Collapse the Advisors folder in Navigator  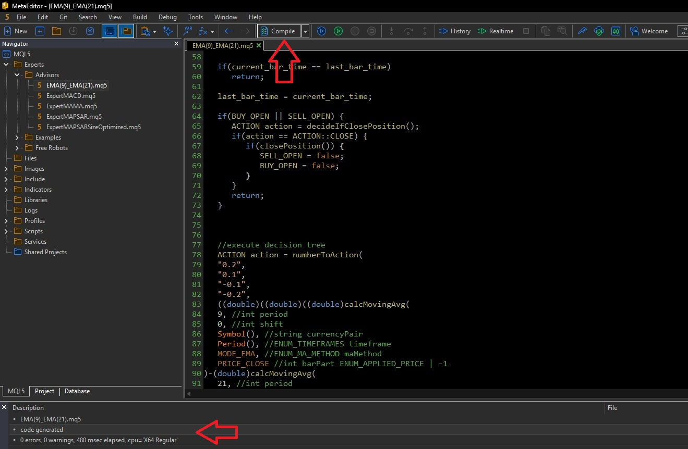[x=17, y=75]
